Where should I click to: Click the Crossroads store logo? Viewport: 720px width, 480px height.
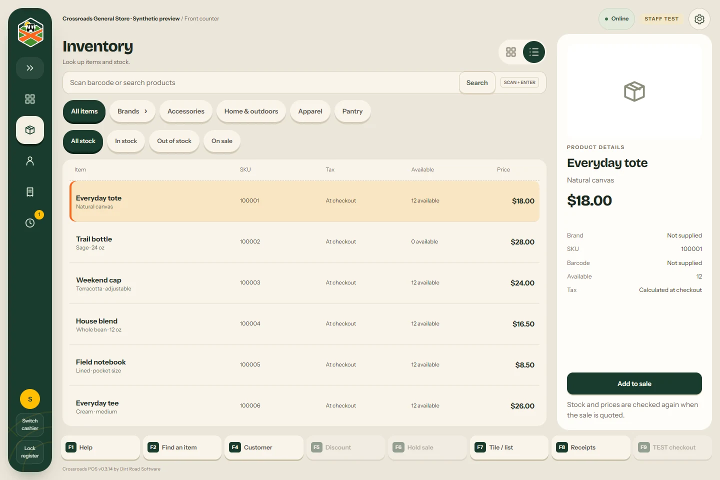coord(30,32)
